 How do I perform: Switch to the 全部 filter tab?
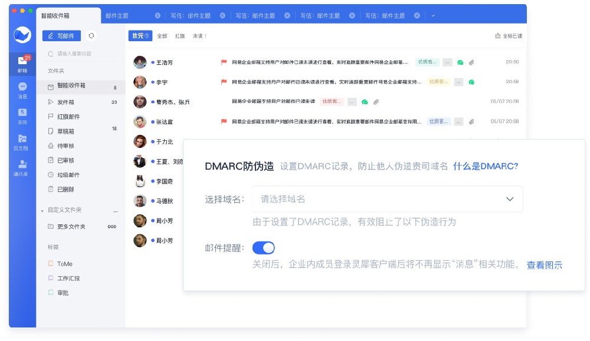point(162,36)
